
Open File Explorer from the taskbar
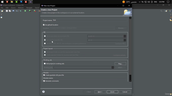pyautogui.click(x=12, y=2)
